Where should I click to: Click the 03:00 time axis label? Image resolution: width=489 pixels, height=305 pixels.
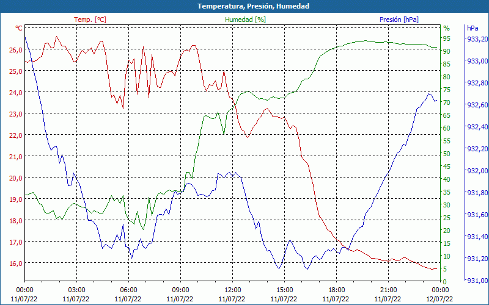pos(76,290)
